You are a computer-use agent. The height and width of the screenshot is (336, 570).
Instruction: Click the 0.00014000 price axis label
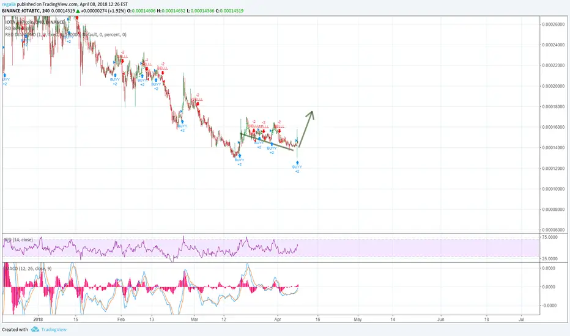pyautogui.click(x=553, y=147)
